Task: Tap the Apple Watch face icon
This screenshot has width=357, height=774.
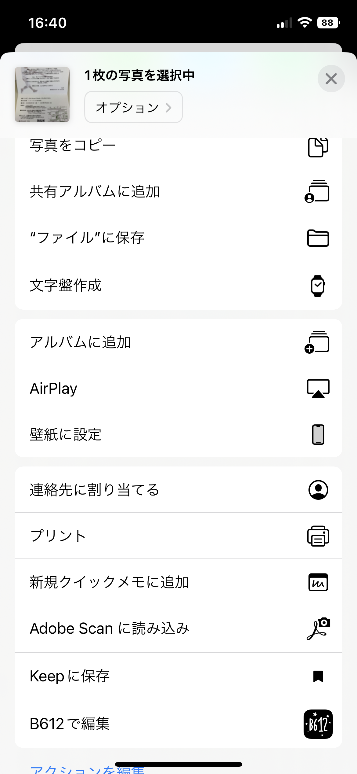Action: pyautogui.click(x=318, y=286)
